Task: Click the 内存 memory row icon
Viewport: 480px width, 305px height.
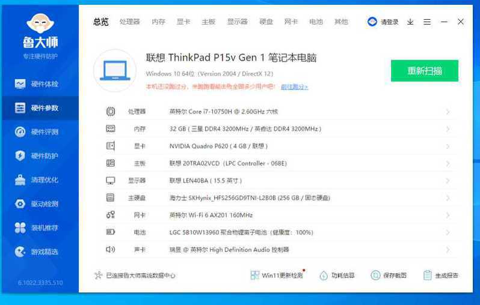Action: click(x=111, y=128)
